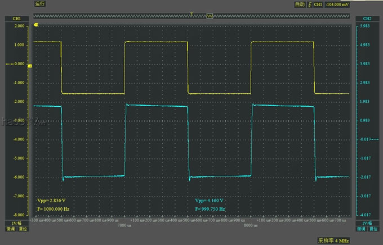This screenshot has width=383, height=245.
Task: Open the CH1 trigger source selector
Action: 318,4
